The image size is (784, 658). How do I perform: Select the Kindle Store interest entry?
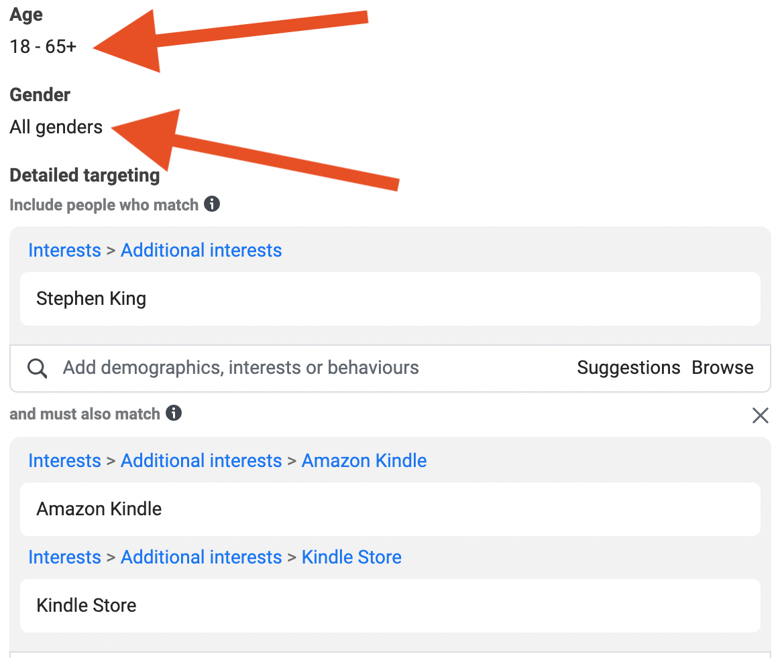[x=87, y=606]
